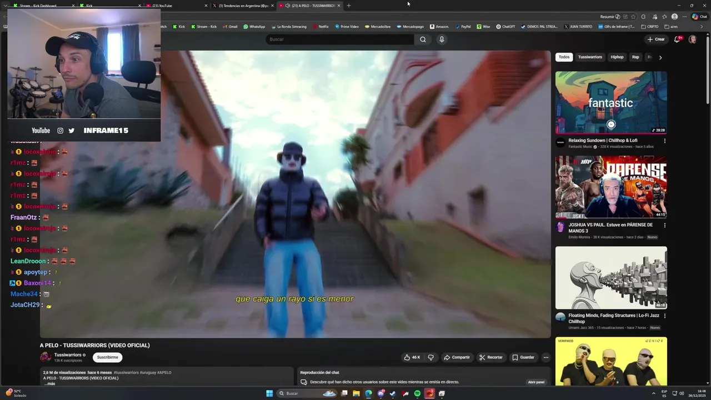Show more bookmarks overflow chevron

[702, 27]
